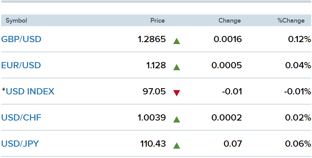The width and height of the screenshot is (312, 158).
Task: Select the EUR/USD price 1.128
Action: [156, 65]
